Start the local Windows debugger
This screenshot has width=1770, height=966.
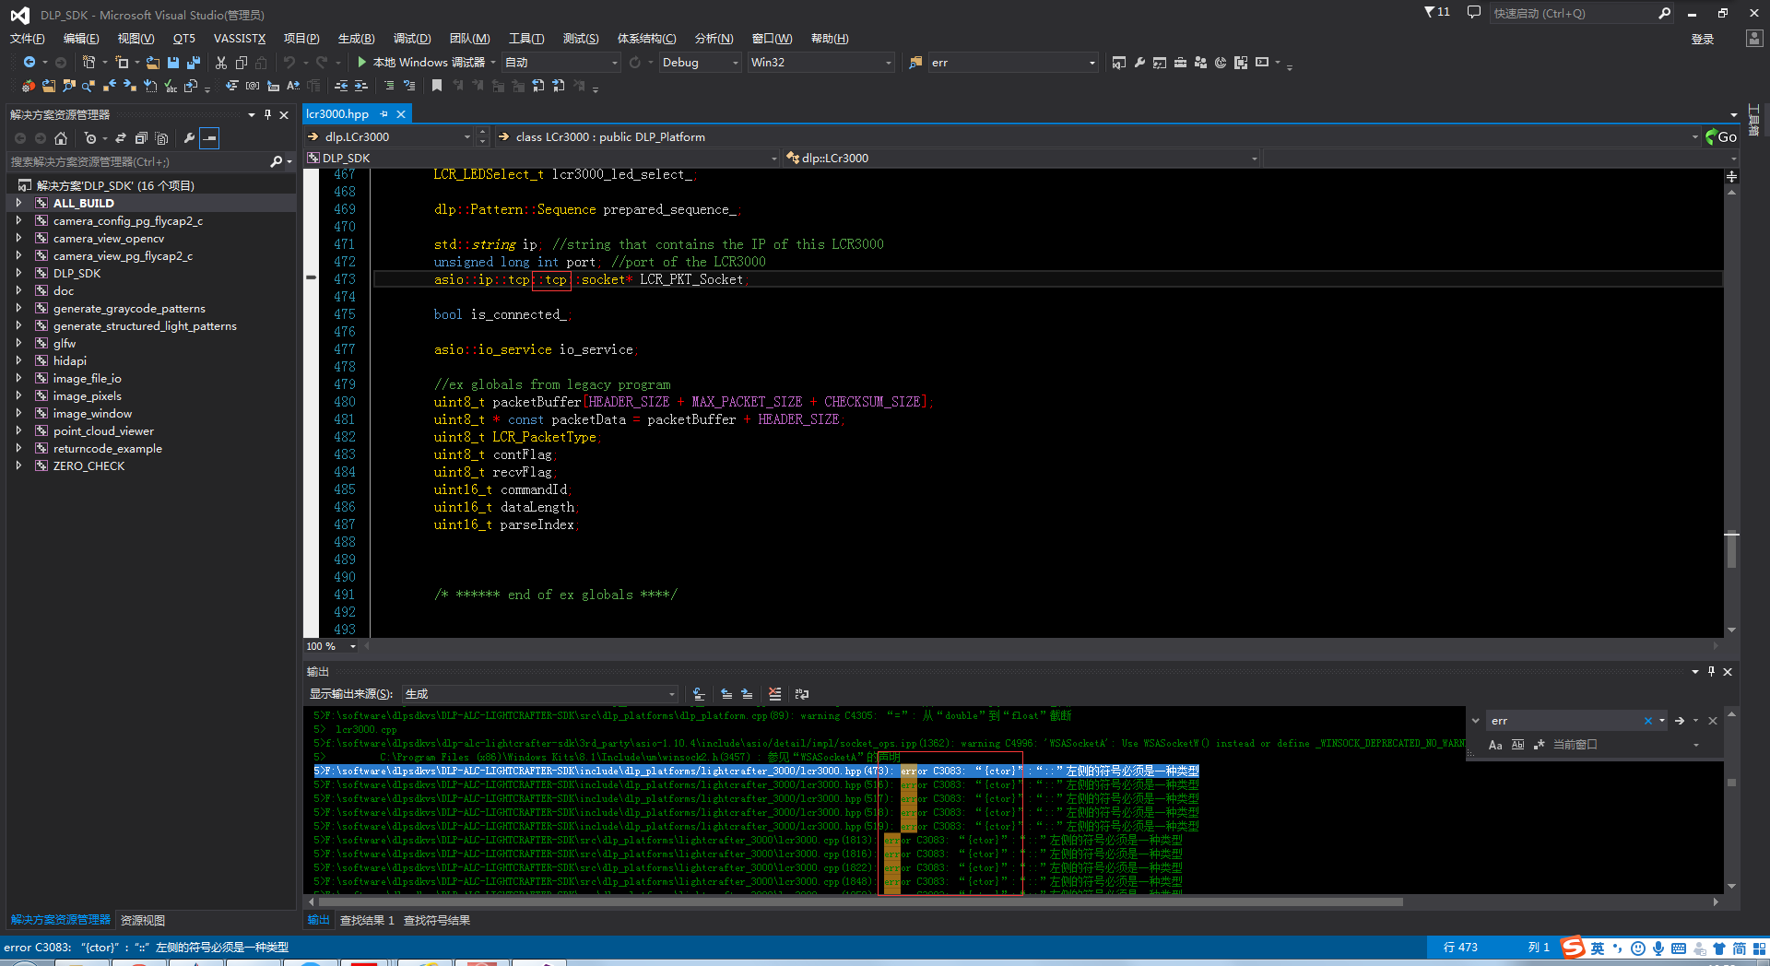tap(362, 63)
